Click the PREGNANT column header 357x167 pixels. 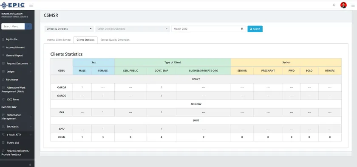click(x=268, y=71)
